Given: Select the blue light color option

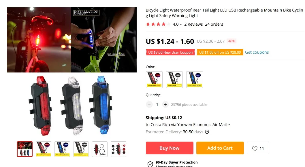Looking at the screenshot, I should [x=195, y=80].
